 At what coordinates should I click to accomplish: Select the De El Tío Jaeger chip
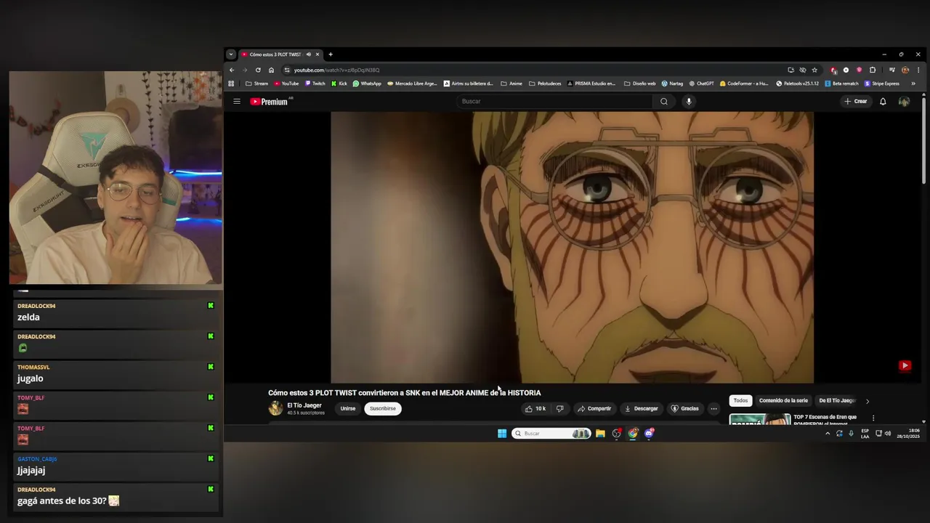(837, 400)
